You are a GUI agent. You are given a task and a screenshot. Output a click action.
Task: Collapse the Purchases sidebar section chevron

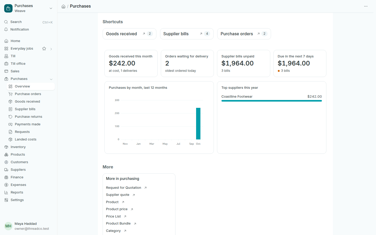tap(51, 79)
